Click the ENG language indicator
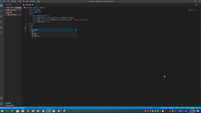 pos(186,111)
